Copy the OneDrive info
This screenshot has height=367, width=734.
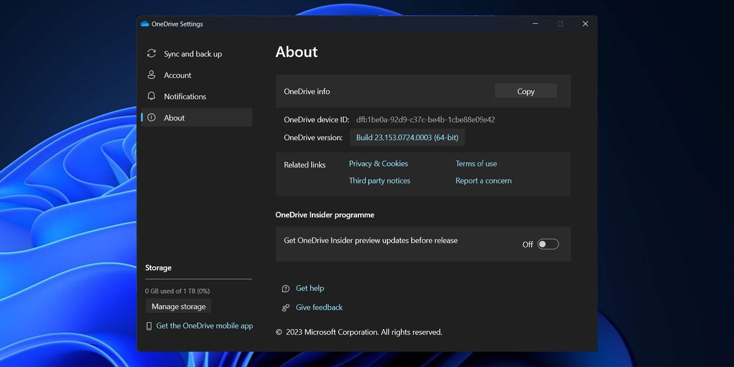coord(525,91)
